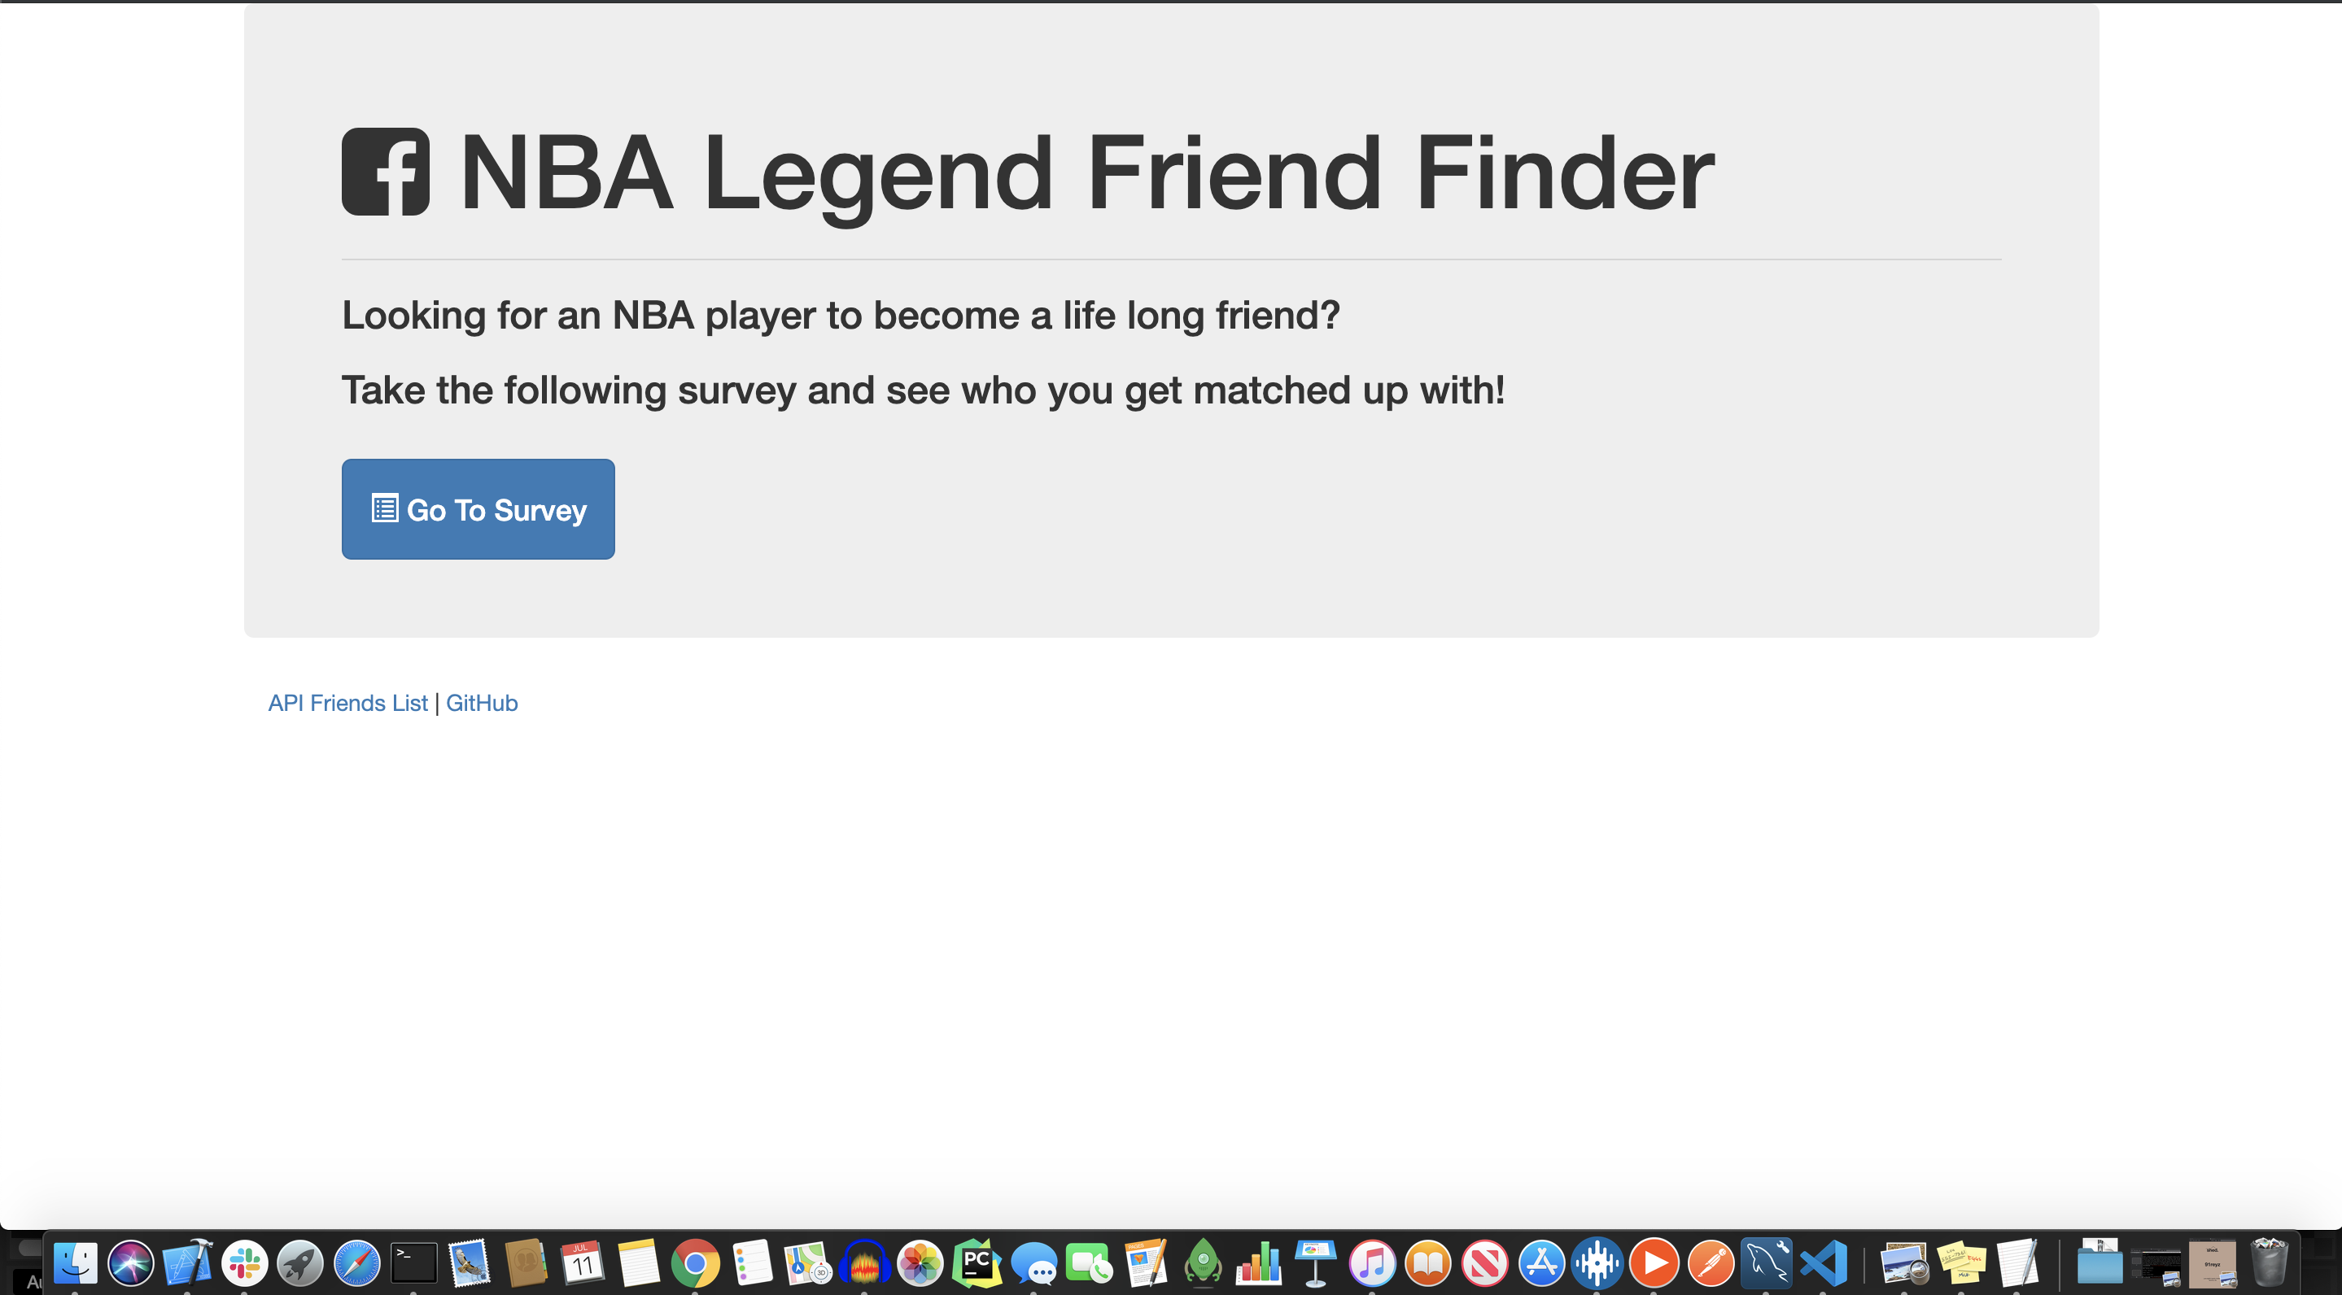Open Stickies from the Dock

click(1963, 1263)
